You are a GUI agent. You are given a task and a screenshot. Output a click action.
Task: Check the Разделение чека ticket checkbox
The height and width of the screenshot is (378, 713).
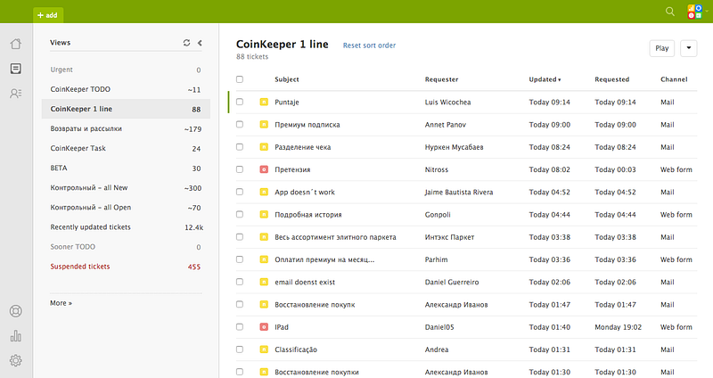240,147
